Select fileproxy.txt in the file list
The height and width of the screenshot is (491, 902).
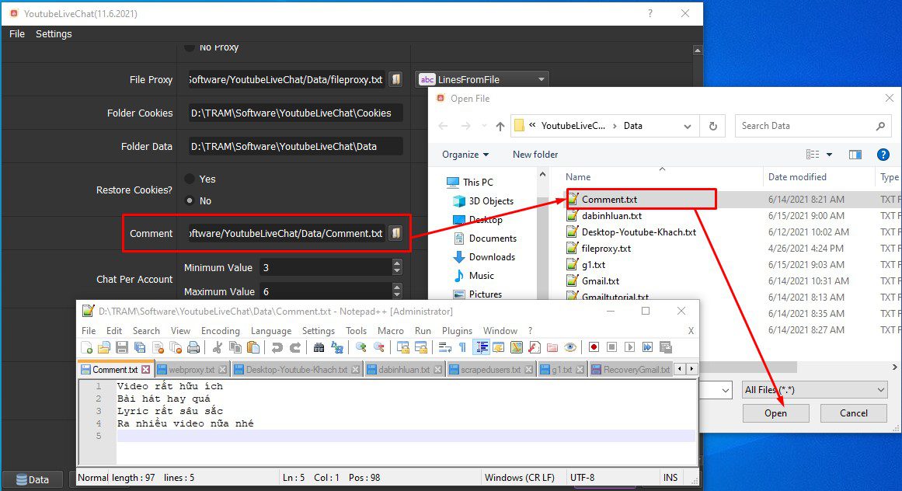pos(606,249)
